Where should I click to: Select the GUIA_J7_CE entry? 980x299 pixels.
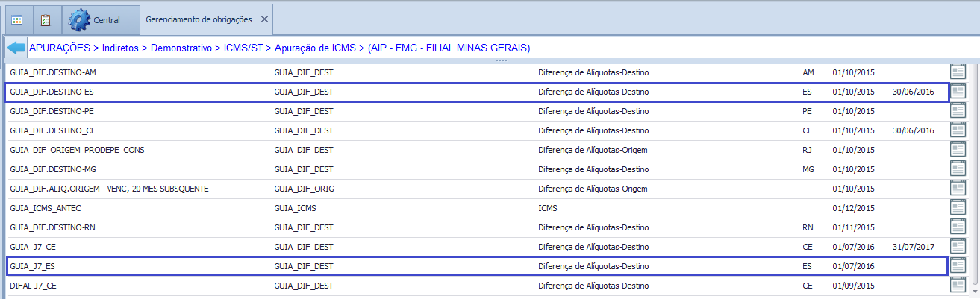click(x=34, y=247)
